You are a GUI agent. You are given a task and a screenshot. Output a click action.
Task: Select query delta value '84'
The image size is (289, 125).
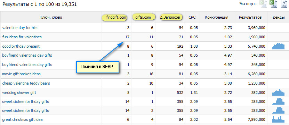[181, 119]
